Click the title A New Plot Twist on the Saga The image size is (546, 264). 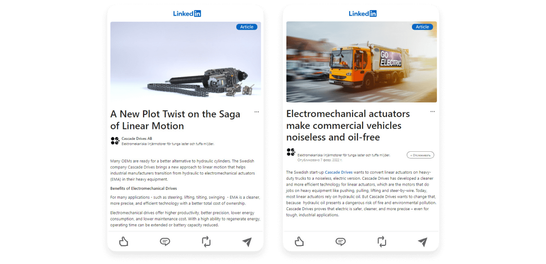175,120
